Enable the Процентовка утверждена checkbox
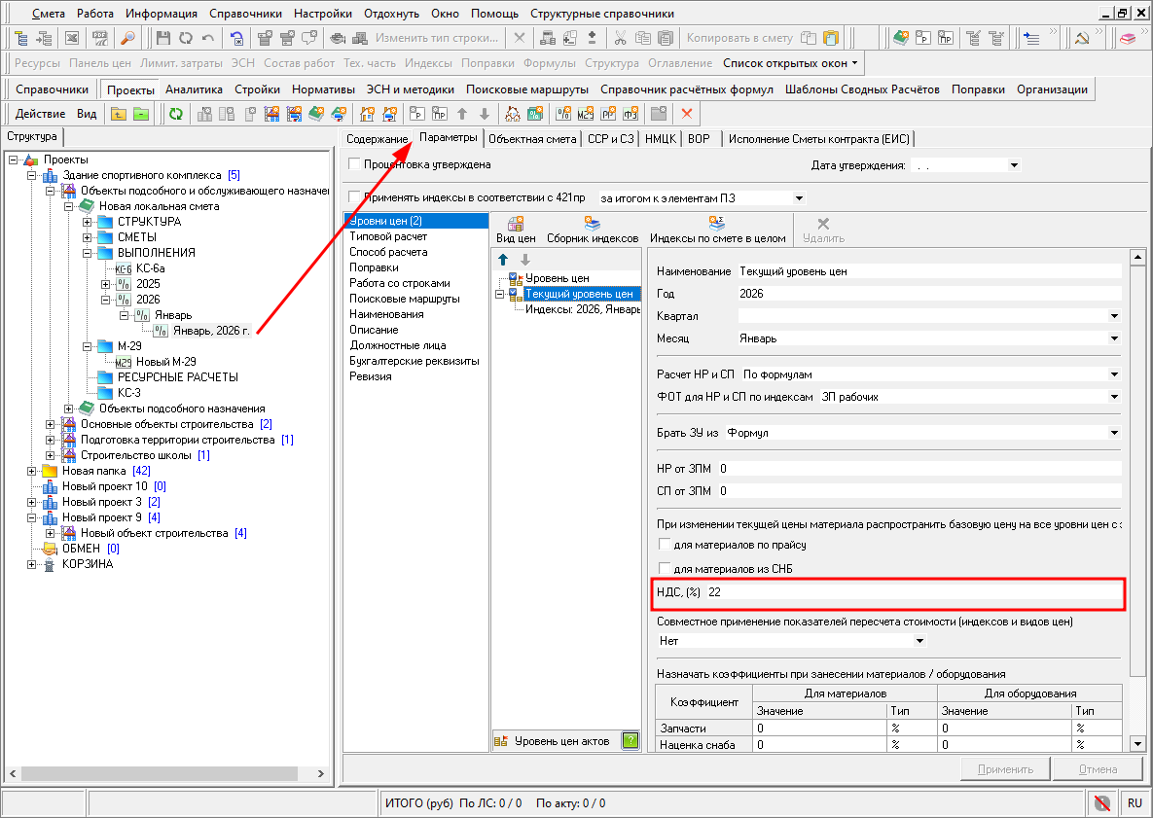Viewport: 1153px width, 818px height. tap(355, 164)
